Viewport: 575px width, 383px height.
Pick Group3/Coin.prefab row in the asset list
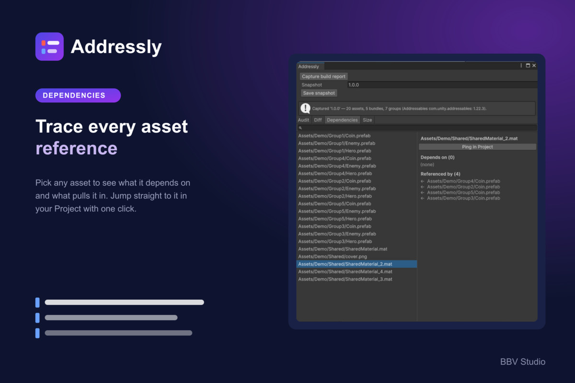[x=356, y=226]
